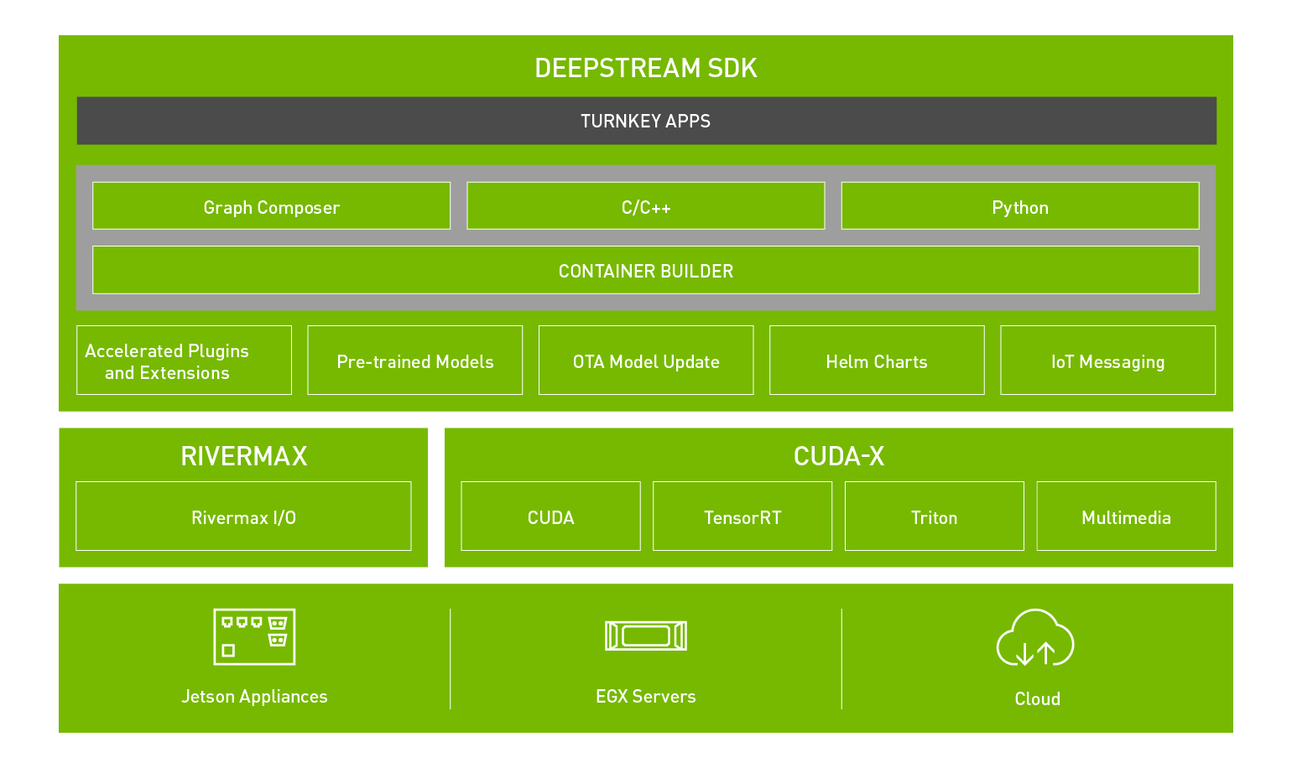Image resolution: width=1292 pixels, height=768 pixels.
Task: Click the Cloud upload-download icon
Action: tap(1035, 638)
